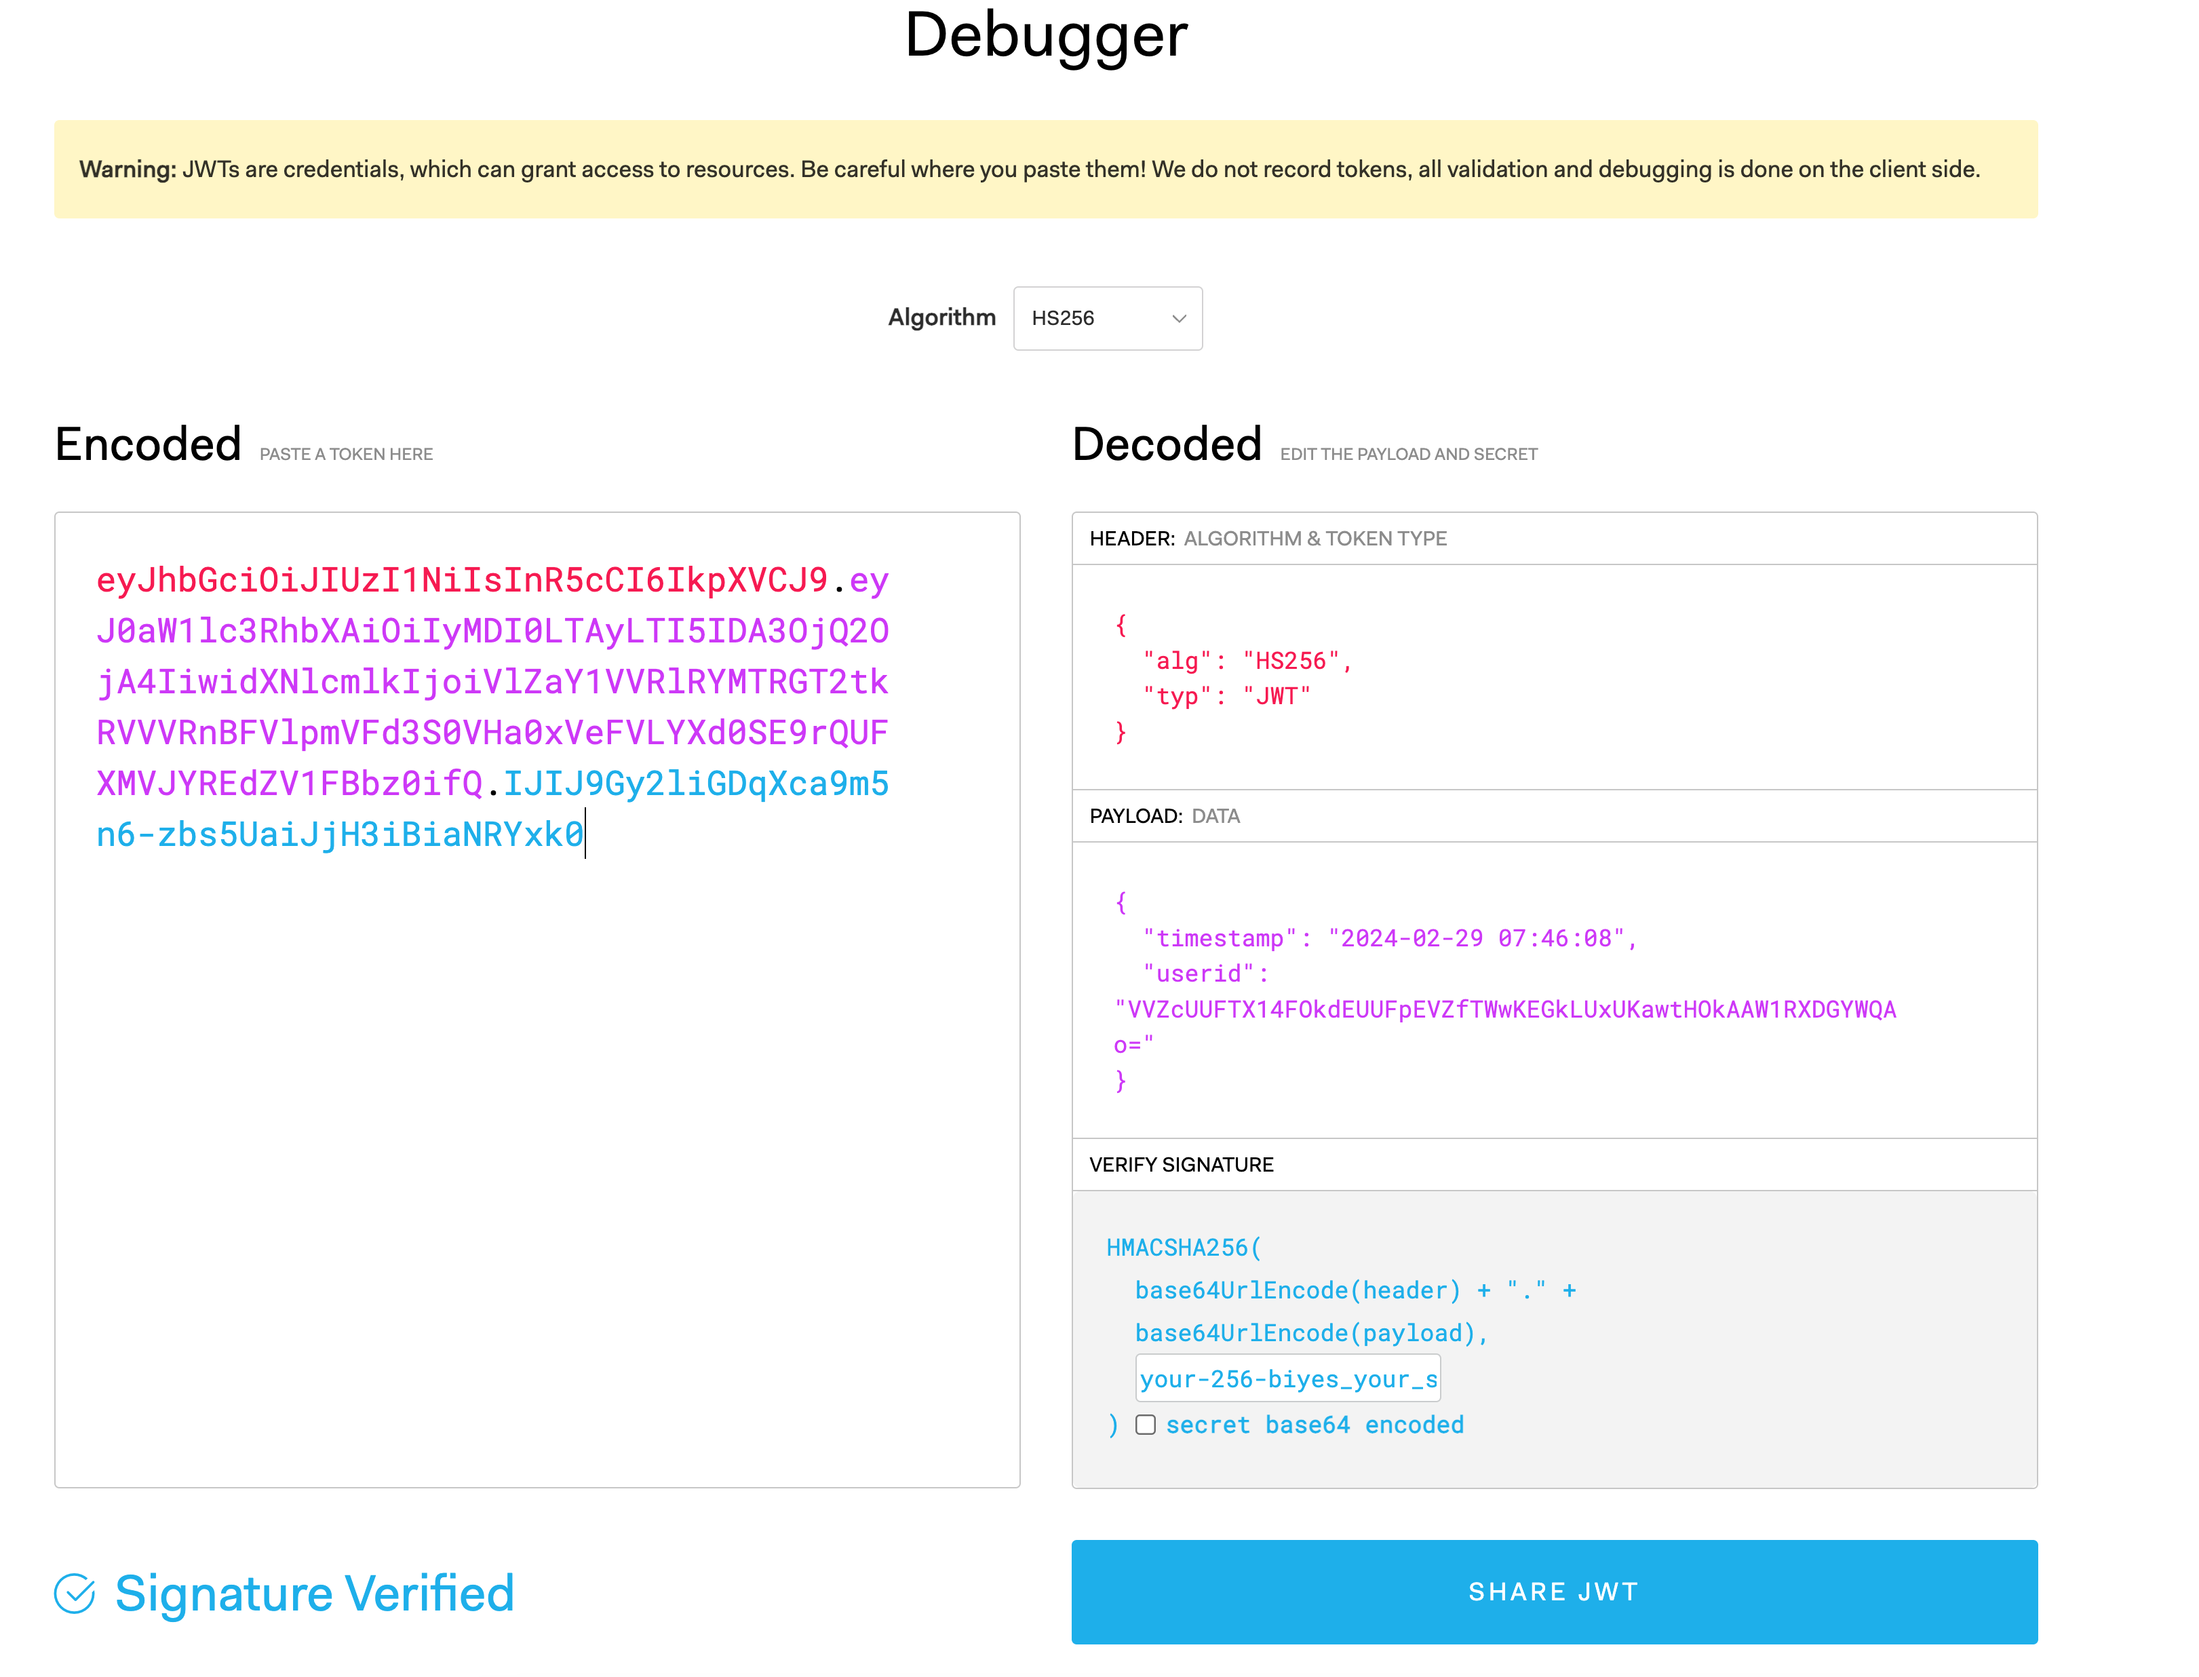The image size is (2199, 1677).
Task: Click the HMACSHA256( text in signature panel
Action: (1183, 1248)
